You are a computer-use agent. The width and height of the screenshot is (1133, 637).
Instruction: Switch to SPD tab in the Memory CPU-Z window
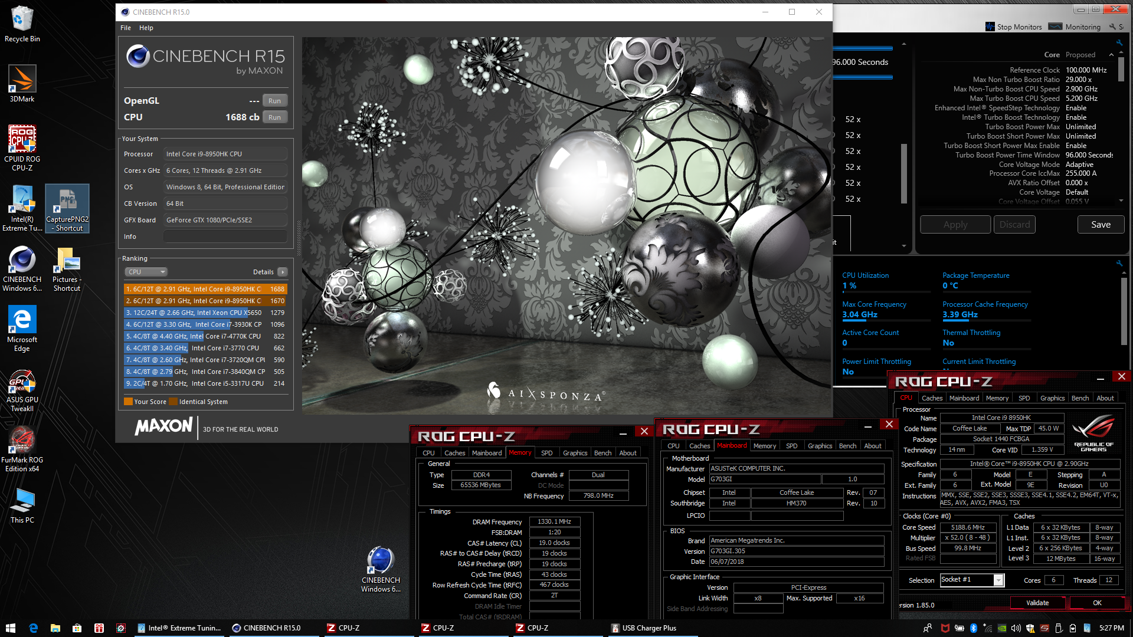[547, 453]
